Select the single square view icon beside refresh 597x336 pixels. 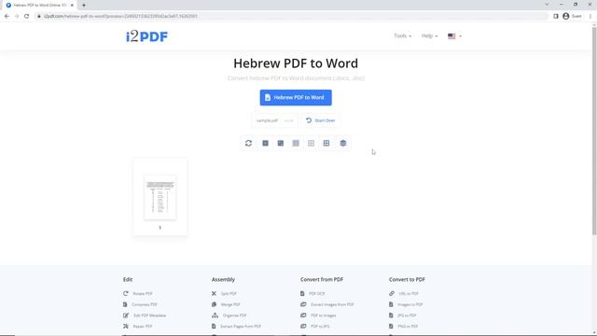(x=265, y=143)
